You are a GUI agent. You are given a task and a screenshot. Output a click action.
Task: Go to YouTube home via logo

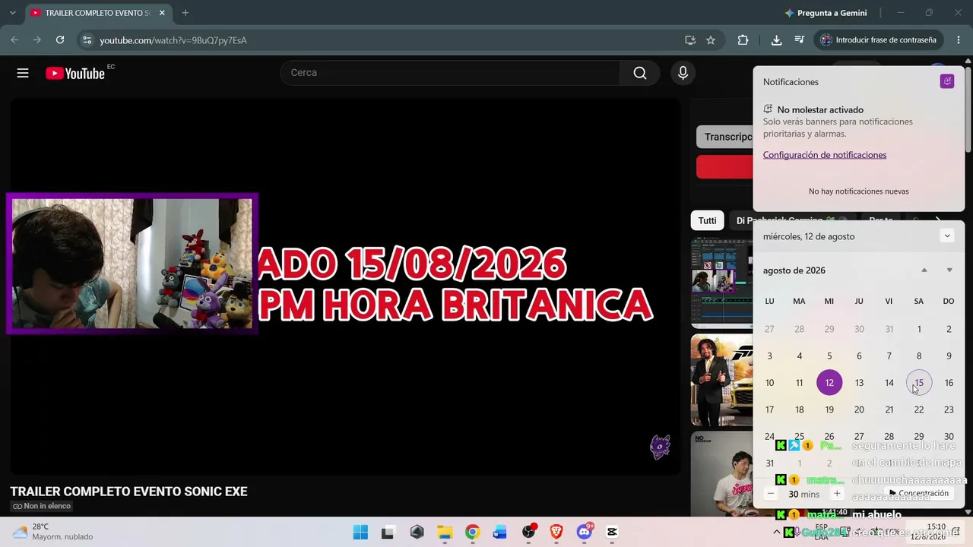coord(74,73)
